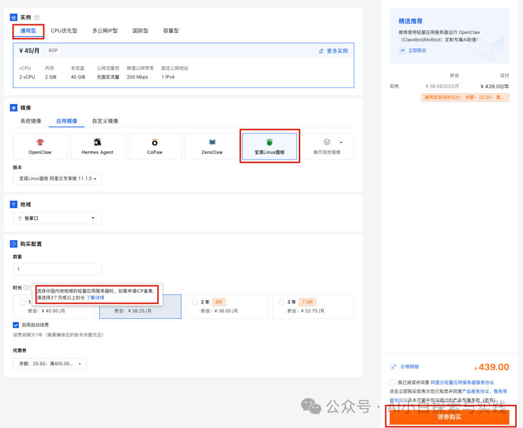Select the ¥38.25/月 duration card
Screen dimensions: 523x428
[140, 307]
